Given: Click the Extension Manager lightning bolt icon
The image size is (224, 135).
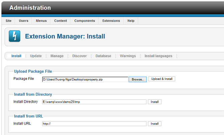Looking at the screenshot, I should coord(14,36).
